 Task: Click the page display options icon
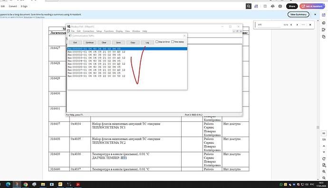pos(324,165)
